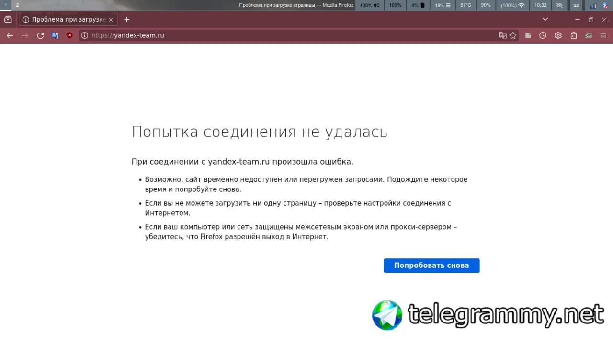Click the 90% indicator in the status bar
This screenshot has width=613, height=344.
click(486, 5)
